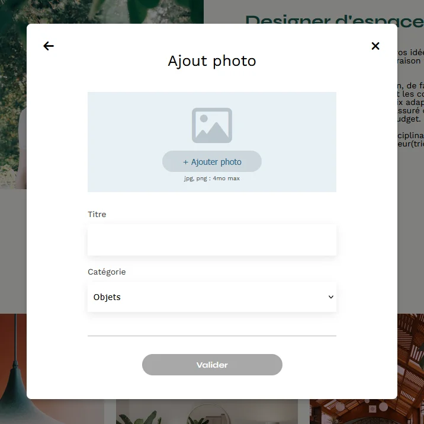This screenshot has width=424, height=424.
Task: Select the plants and mirror gallery thumbnail
Action: (x=207, y=412)
